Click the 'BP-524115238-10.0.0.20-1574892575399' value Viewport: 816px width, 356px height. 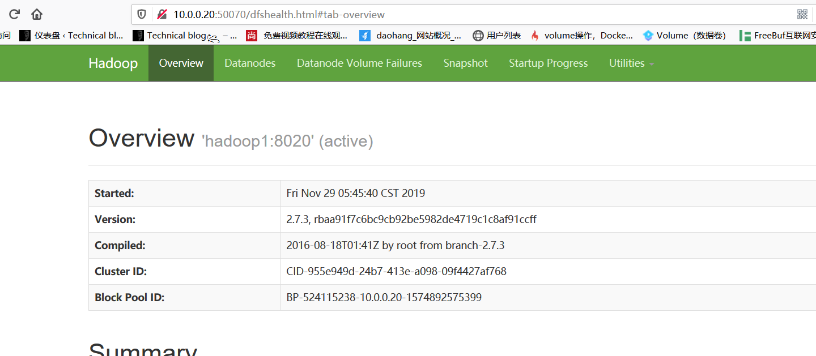coord(384,298)
